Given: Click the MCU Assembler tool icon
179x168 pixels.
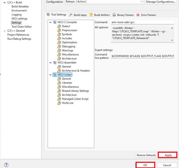Looking at the screenshot, I should tap(55, 63).
